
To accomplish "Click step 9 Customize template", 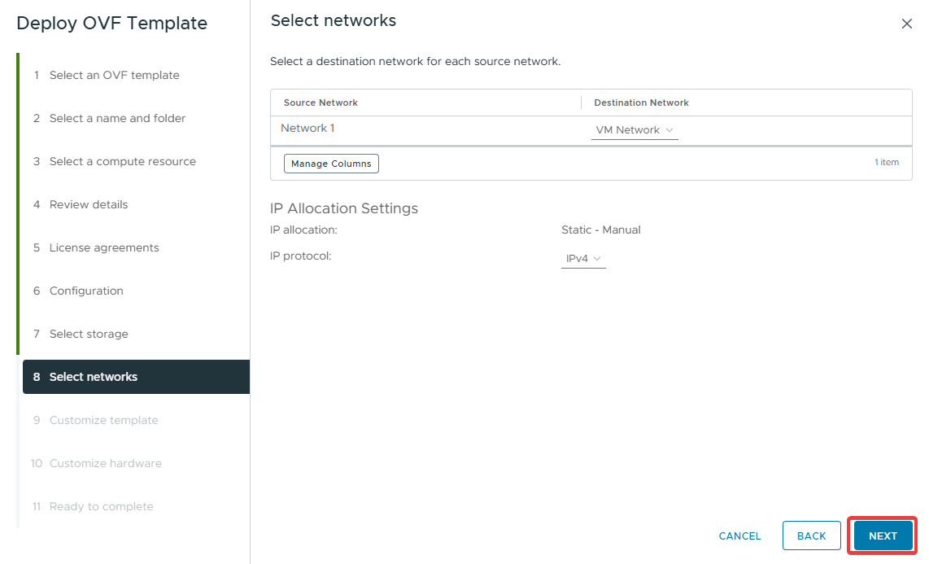I will coord(103,420).
